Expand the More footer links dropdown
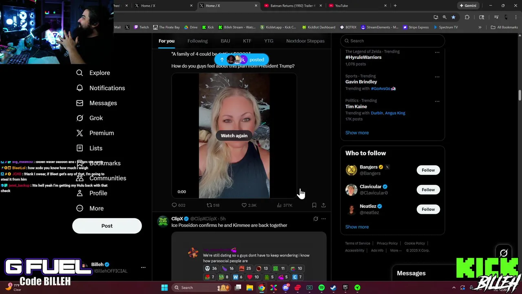 click(396, 250)
